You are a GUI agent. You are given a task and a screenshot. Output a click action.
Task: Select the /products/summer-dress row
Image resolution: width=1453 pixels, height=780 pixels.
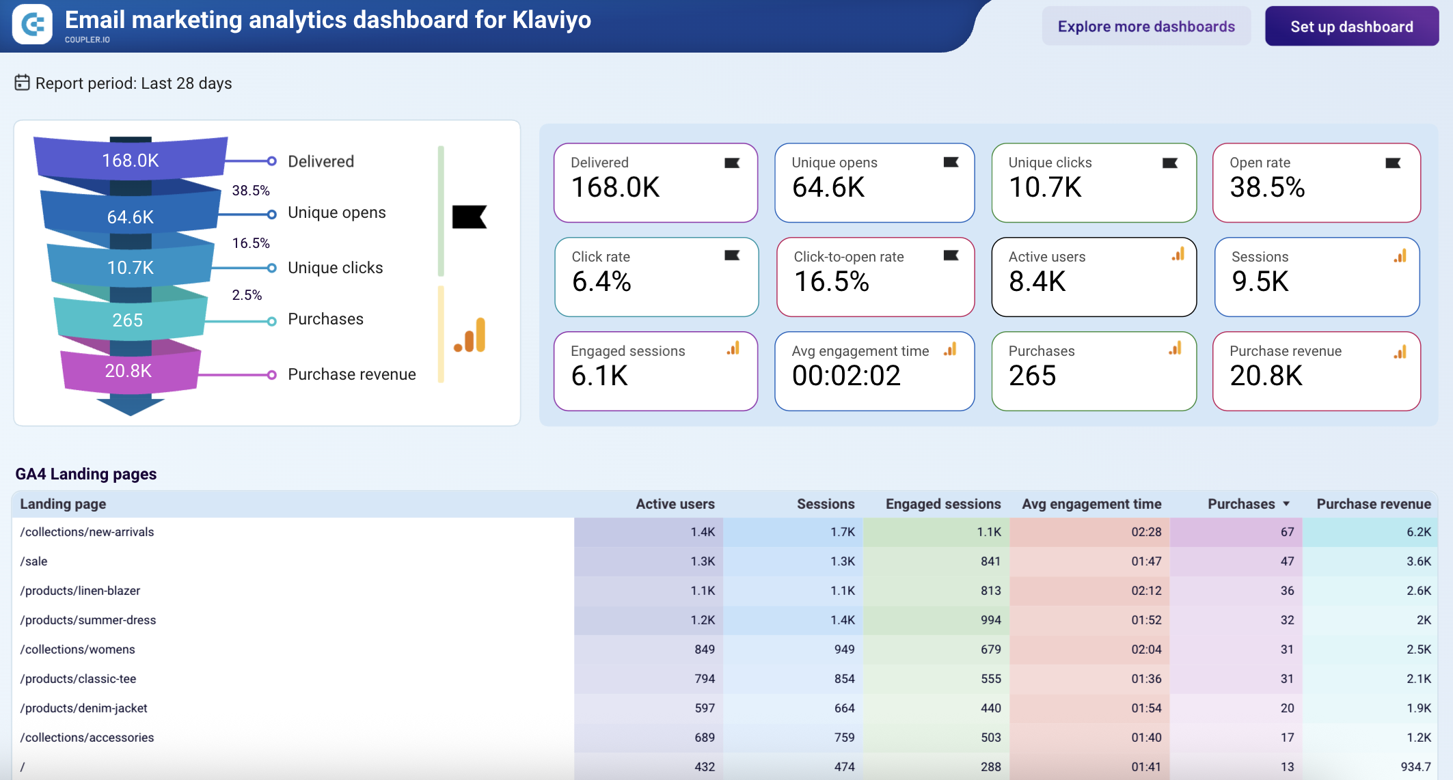click(724, 620)
